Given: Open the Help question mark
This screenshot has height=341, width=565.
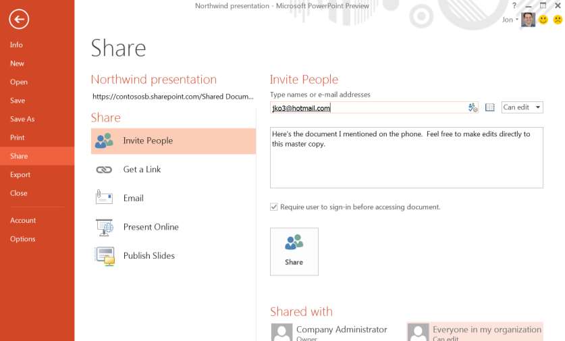Looking at the screenshot, I should click(514, 5).
